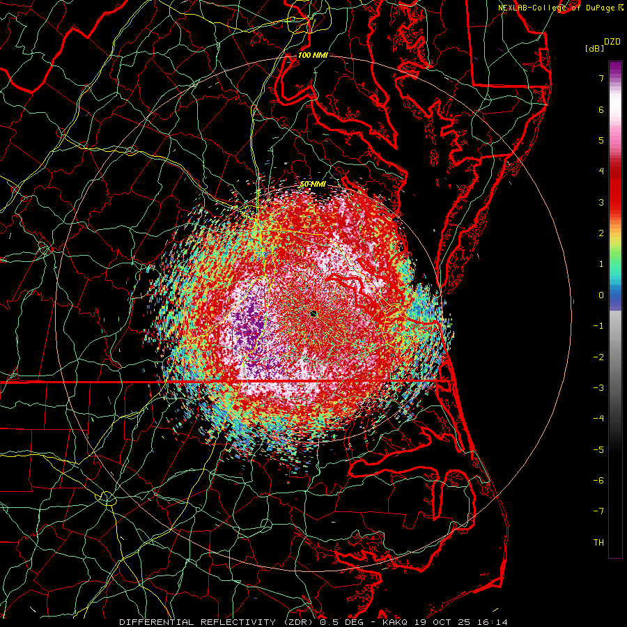Screen dimensions: 627x627
Task: Click the "NEXLAB-College of DuPage" credit text
Action: pyautogui.click(x=557, y=8)
